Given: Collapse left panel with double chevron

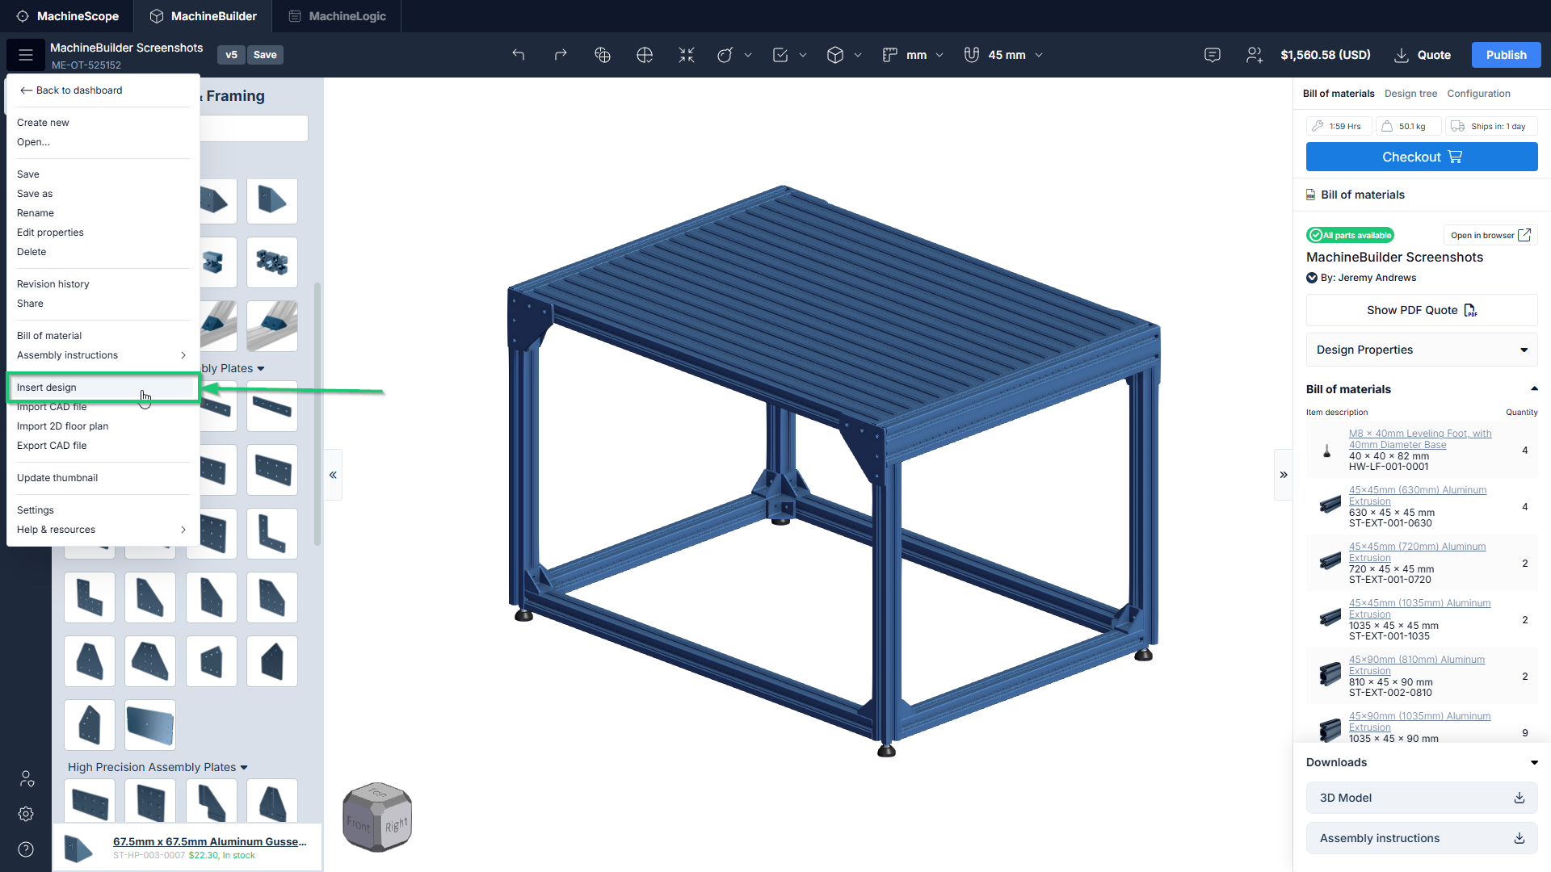Looking at the screenshot, I should [x=333, y=475].
